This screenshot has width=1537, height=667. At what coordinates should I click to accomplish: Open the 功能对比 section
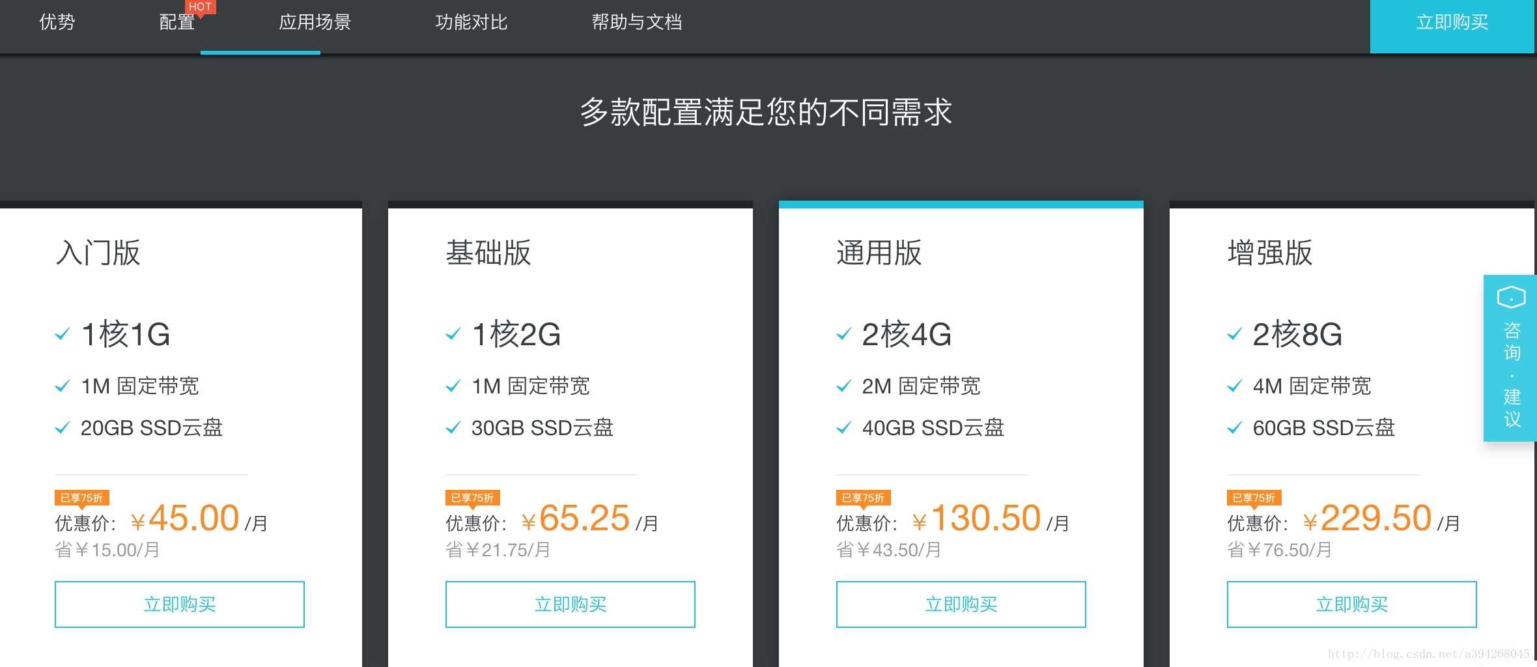coord(472,23)
